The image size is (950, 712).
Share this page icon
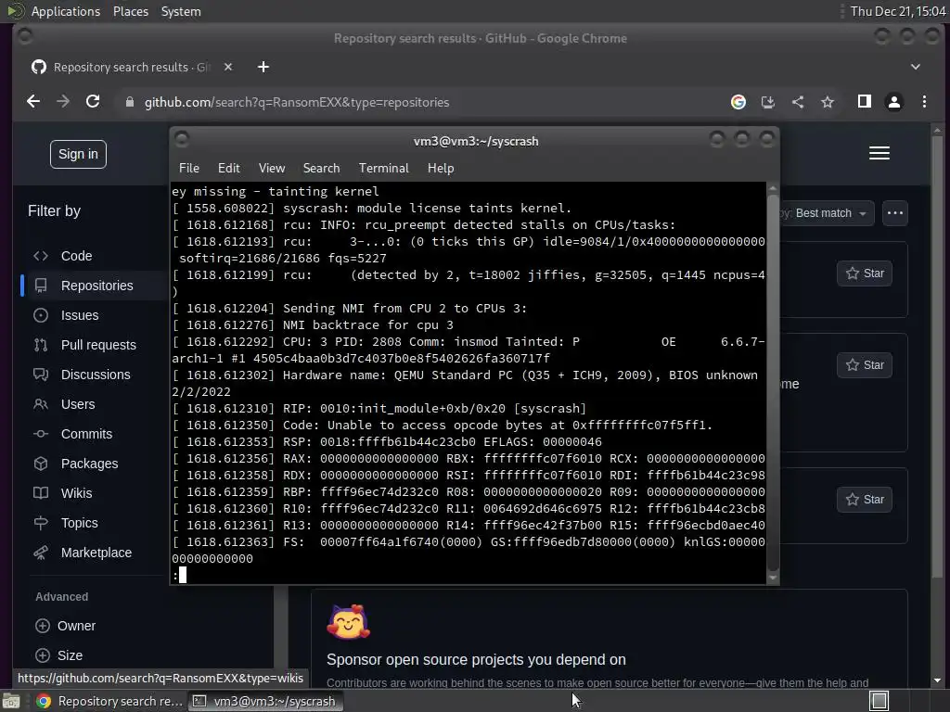798,102
